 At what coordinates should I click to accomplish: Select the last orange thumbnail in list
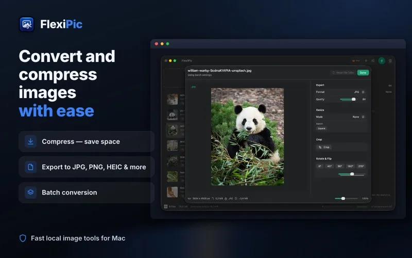pos(173,192)
